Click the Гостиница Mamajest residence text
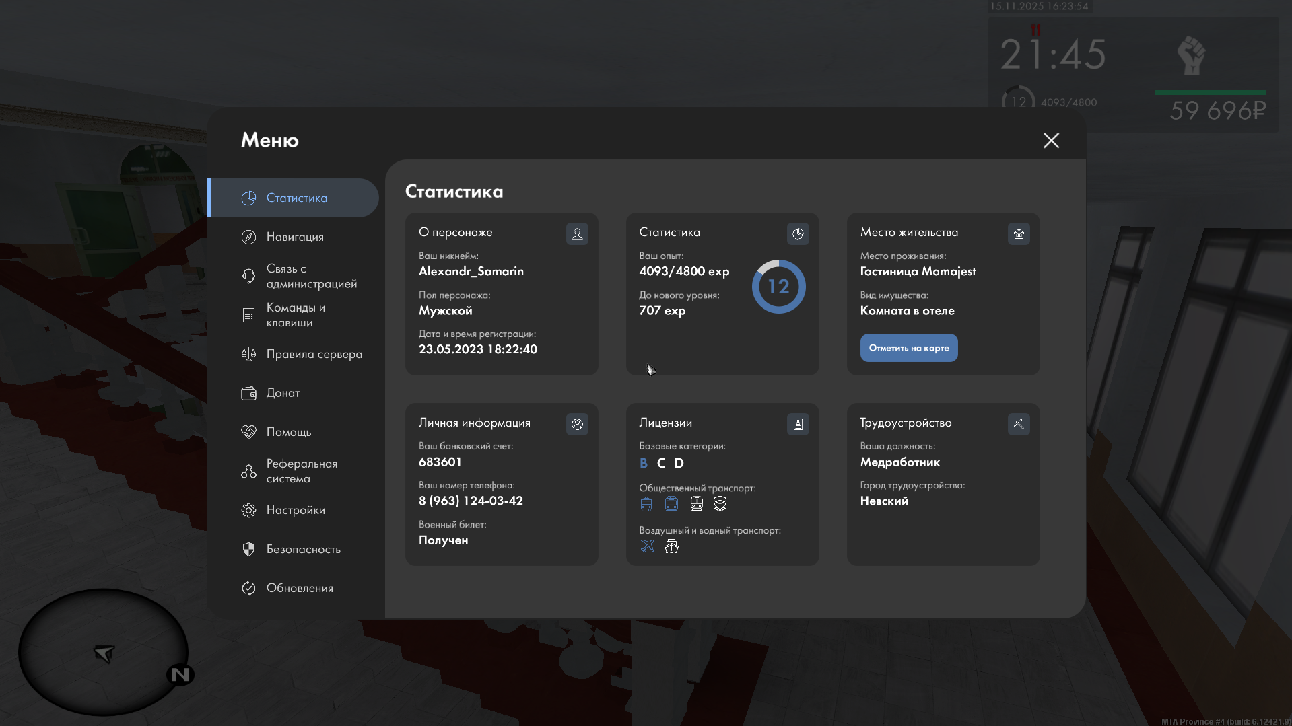 (x=918, y=271)
